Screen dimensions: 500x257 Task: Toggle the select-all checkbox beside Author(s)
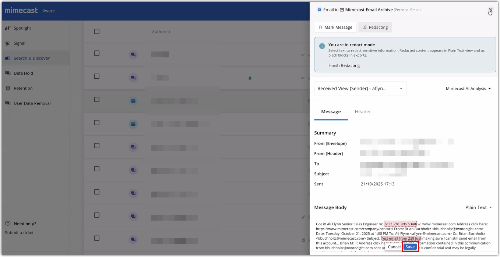97,32
